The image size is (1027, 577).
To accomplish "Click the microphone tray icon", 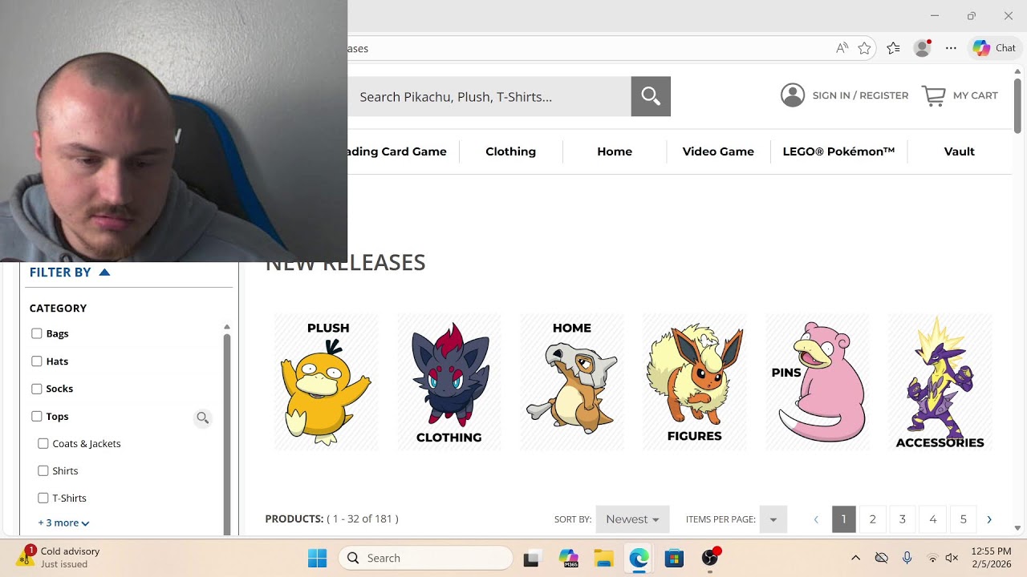I will point(907,558).
